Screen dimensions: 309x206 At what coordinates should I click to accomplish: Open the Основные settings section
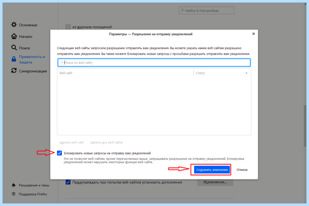tap(28, 25)
